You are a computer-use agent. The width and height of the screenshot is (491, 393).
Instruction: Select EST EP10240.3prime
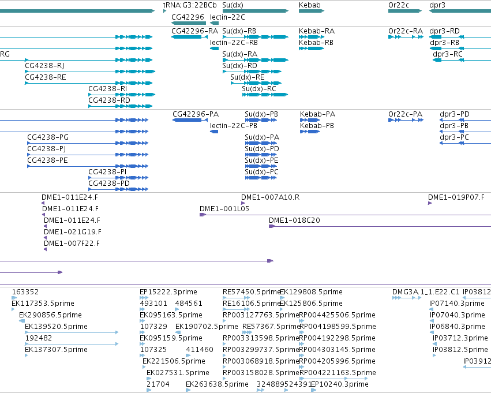313,390
